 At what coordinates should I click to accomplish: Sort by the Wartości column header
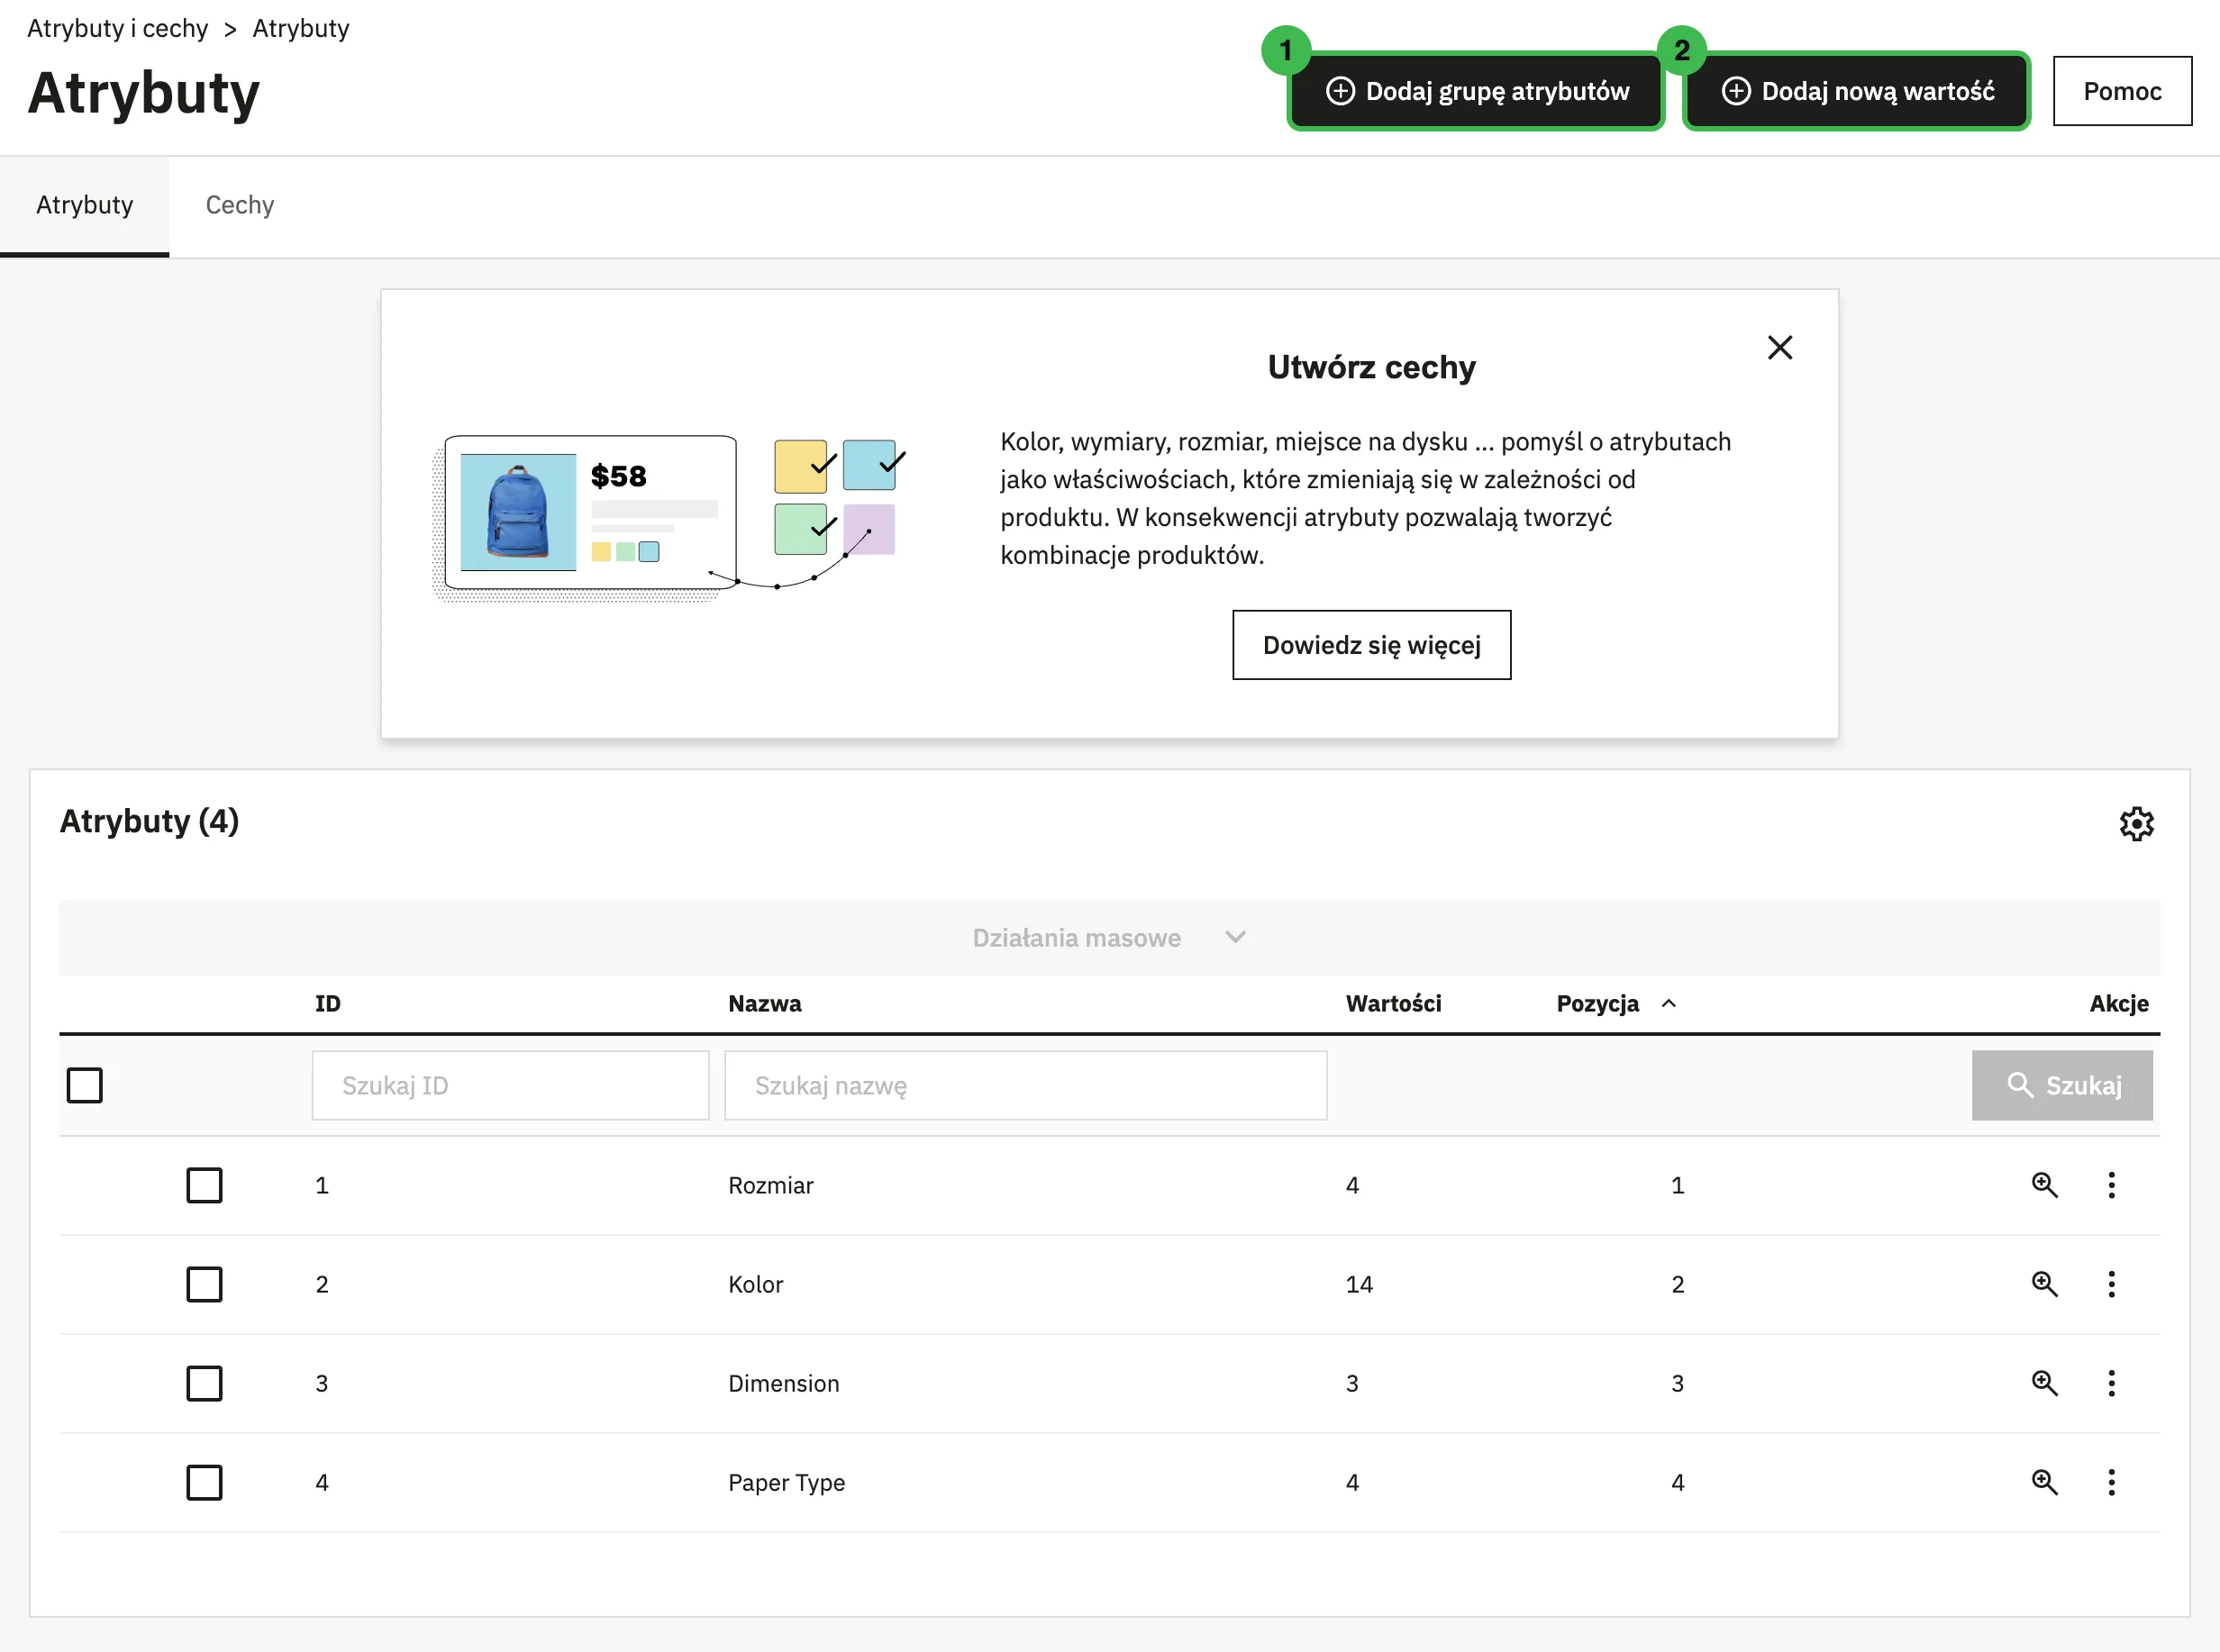[x=1393, y=1003]
